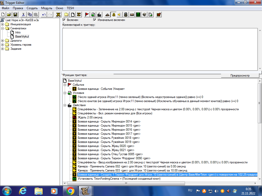
Task: Open the AI Editor green face icon
Action: tap(138, 15)
